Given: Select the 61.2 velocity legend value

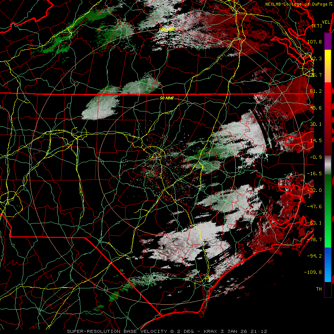Looking at the screenshot, I should tap(316, 91).
